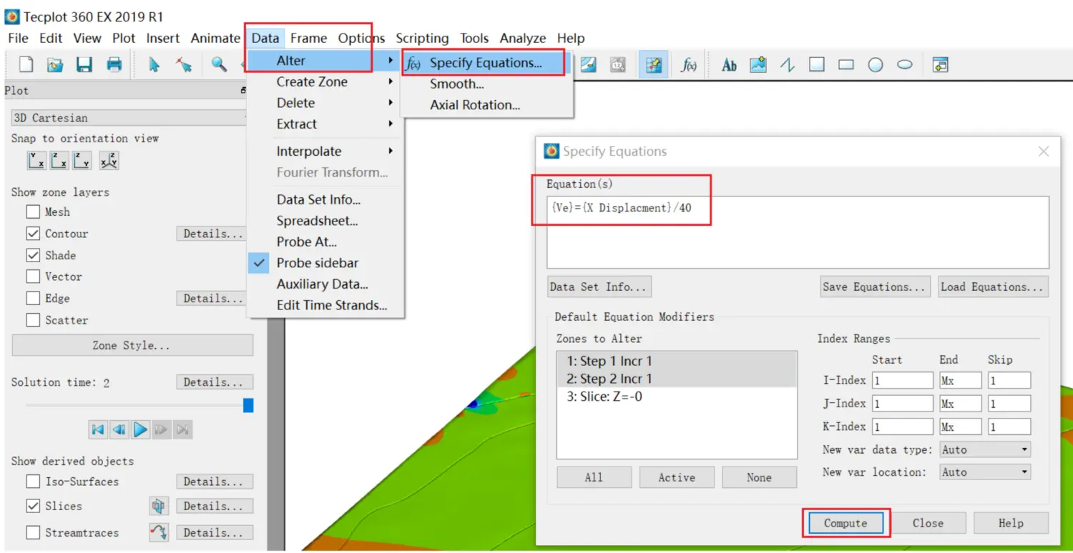The height and width of the screenshot is (553, 1073).
Task: Click the I-Index Start input field
Action: (902, 381)
